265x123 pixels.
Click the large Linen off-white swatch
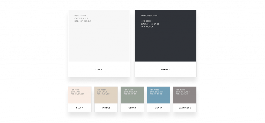(99, 36)
